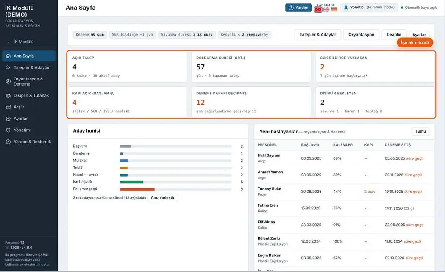The width and height of the screenshot is (445, 272).
Task: Switch language using the UK flag
Action: click(326, 10)
